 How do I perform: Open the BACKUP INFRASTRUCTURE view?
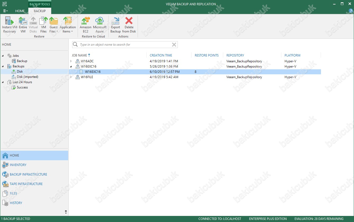coord(34,174)
